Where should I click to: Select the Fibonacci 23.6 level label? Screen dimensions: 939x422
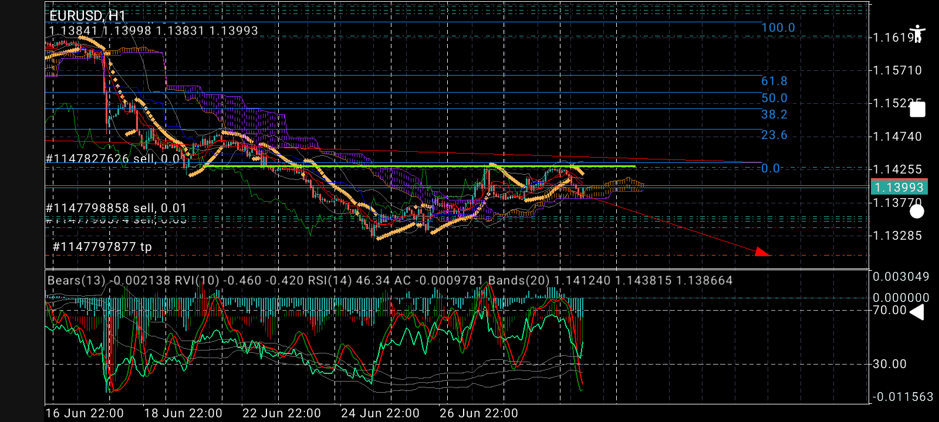(x=774, y=135)
